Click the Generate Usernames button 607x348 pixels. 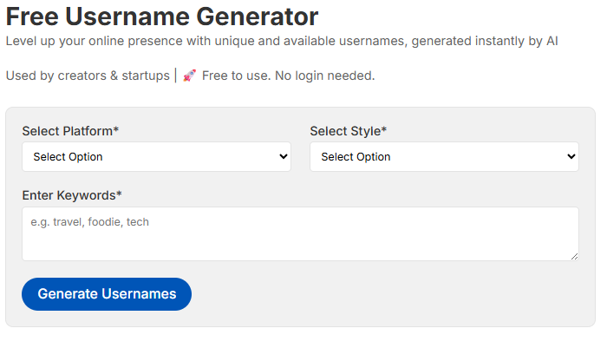click(107, 294)
